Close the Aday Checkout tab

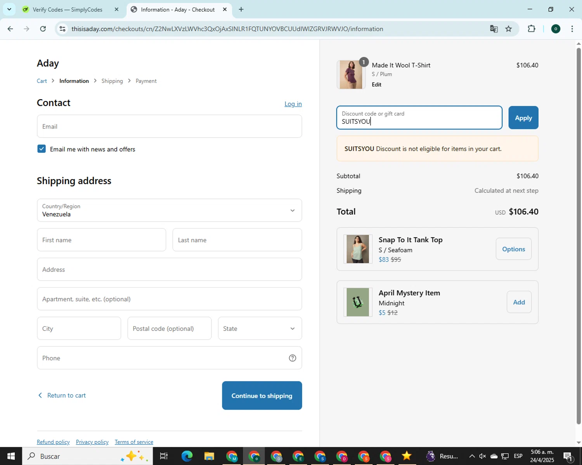[x=225, y=9]
